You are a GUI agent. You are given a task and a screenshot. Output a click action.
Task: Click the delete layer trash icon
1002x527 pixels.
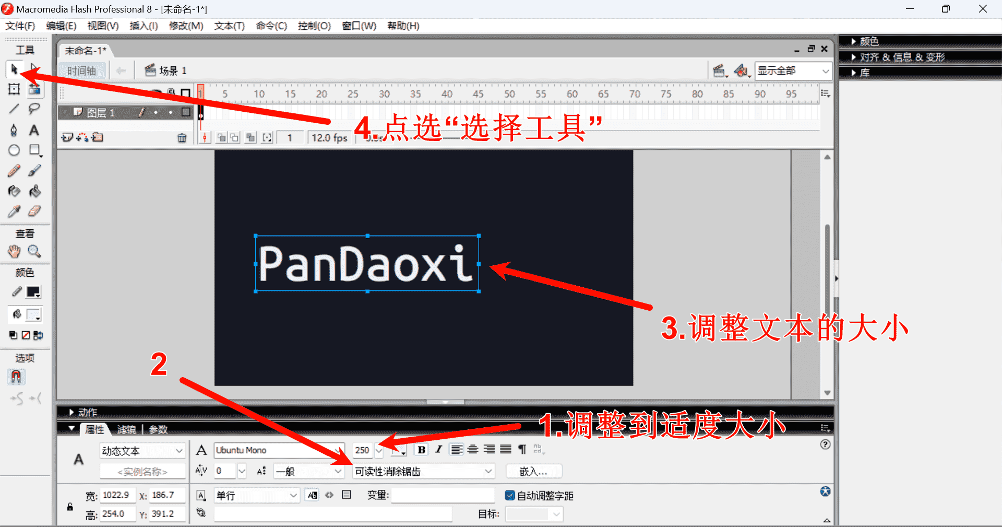tap(182, 138)
